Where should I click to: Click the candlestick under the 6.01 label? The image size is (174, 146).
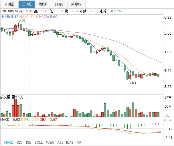pos(21,27)
